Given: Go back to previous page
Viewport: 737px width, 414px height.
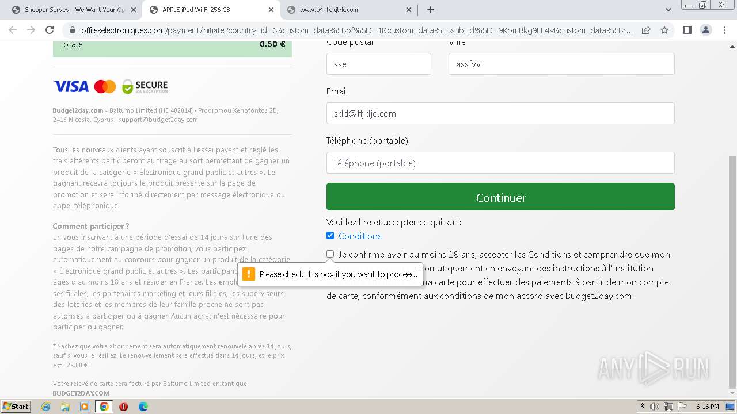Looking at the screenshot, I should pos(13,30).
